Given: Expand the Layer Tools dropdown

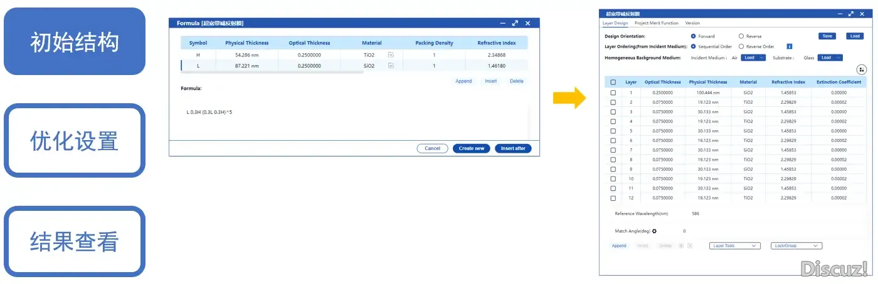Looking at the screenshot, I should tap(734, 246).
